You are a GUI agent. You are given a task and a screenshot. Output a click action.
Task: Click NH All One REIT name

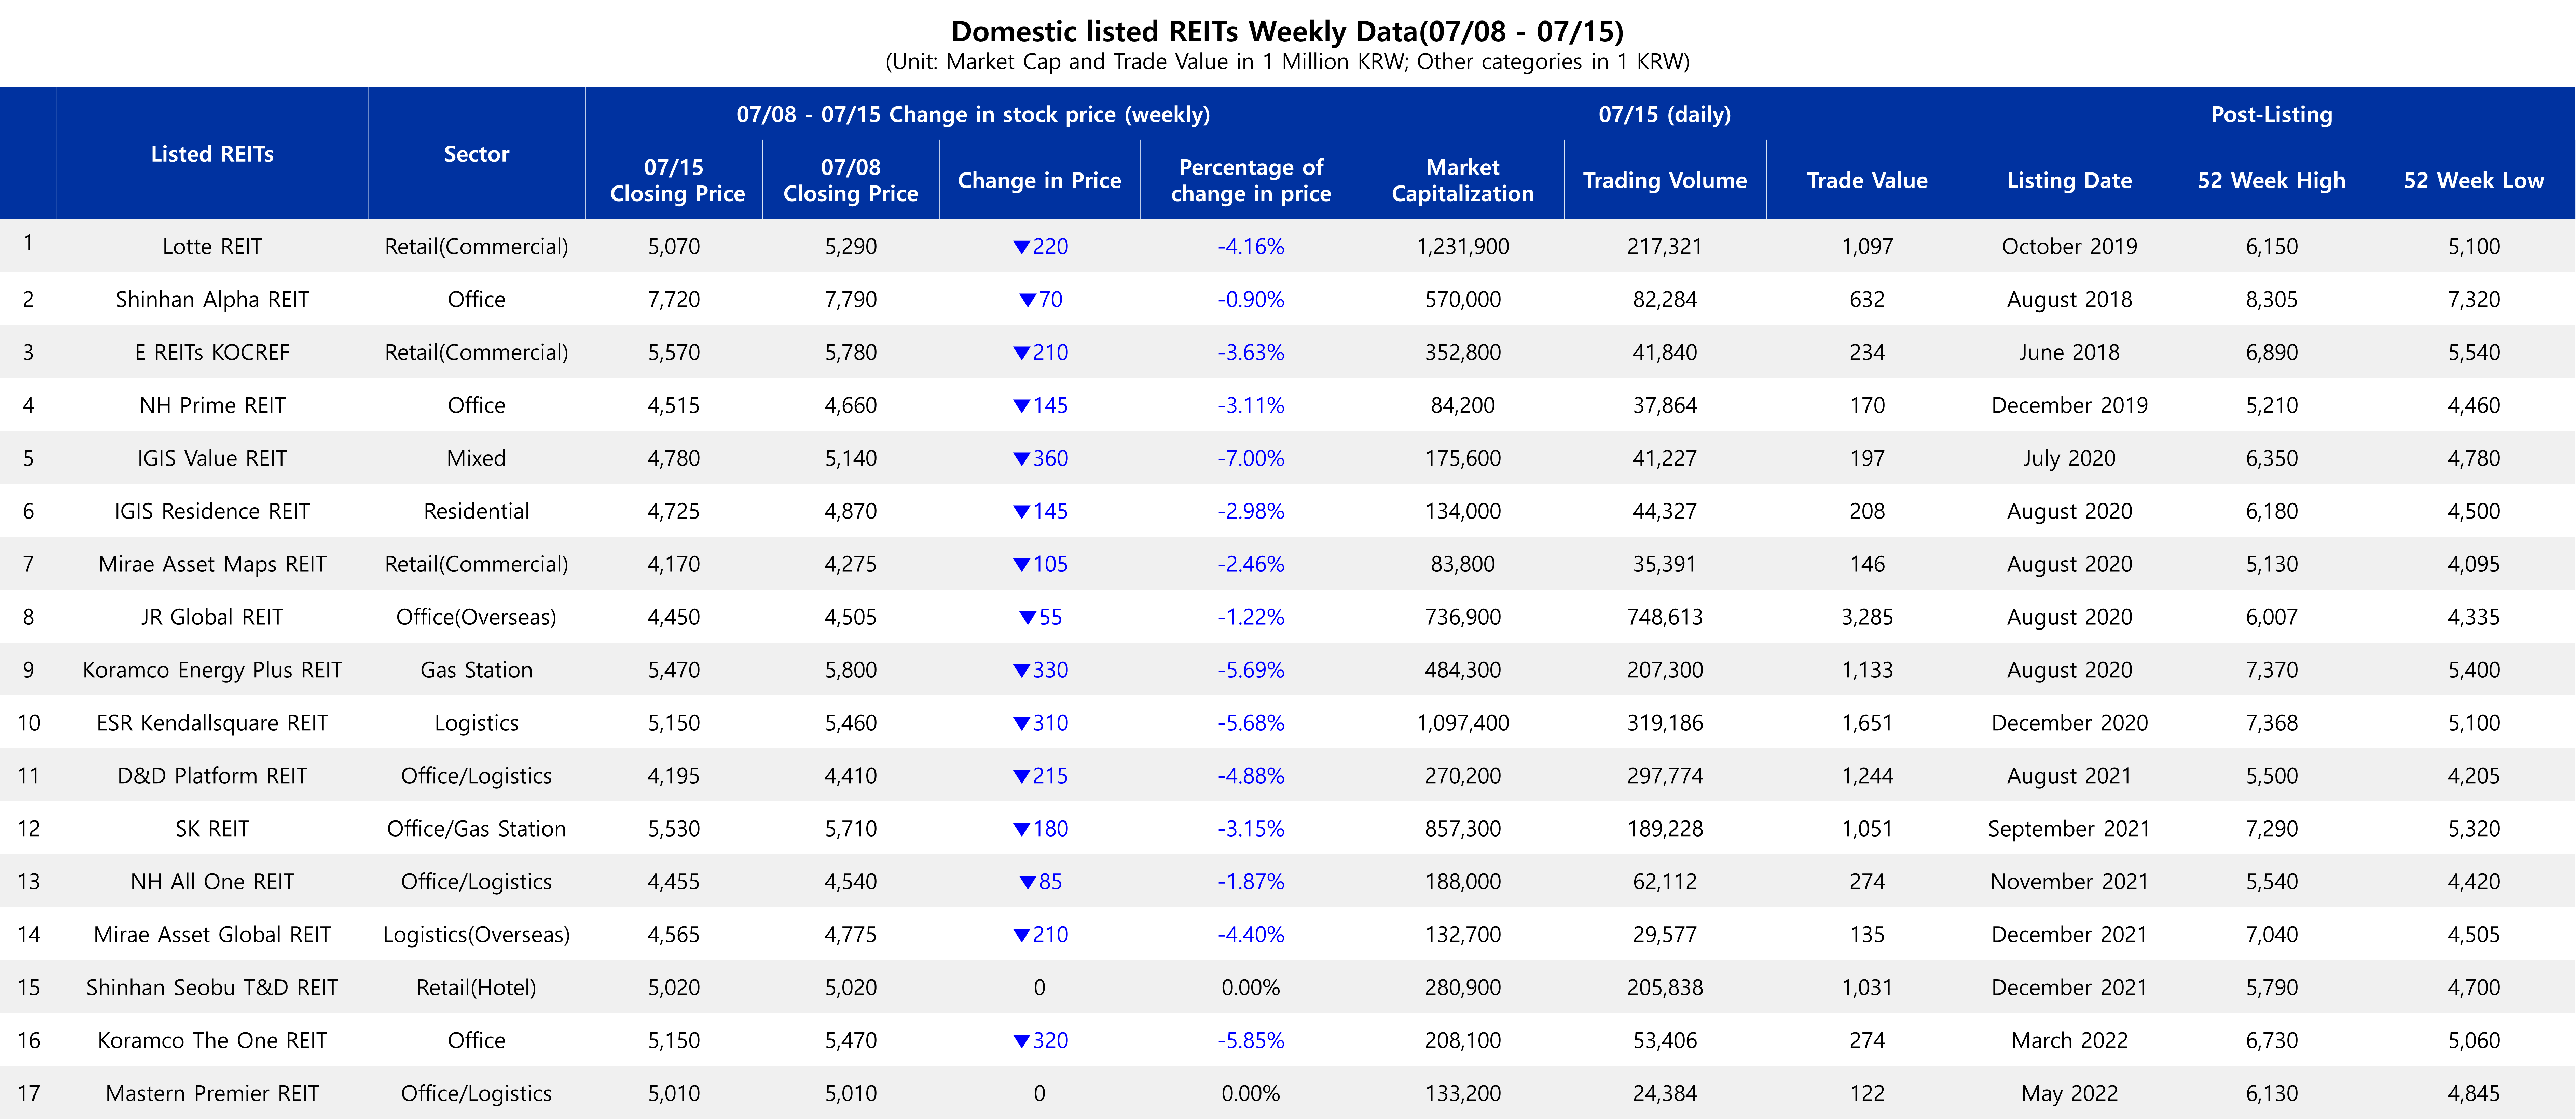[x=212, y=882]
